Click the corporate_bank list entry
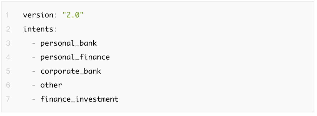This screenshot has height=116, width=317. tap(71, 72)
